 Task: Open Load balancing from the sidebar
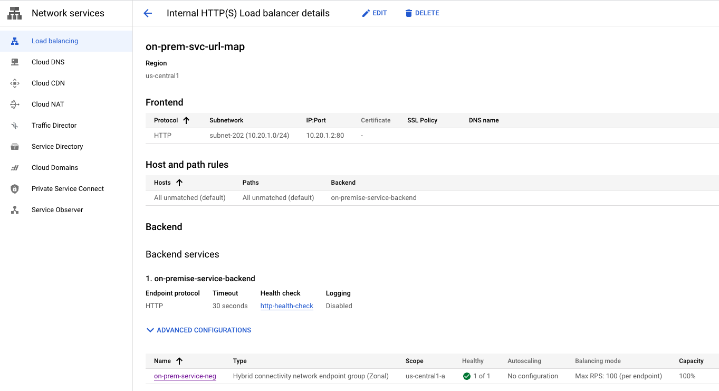coord(54,41)
